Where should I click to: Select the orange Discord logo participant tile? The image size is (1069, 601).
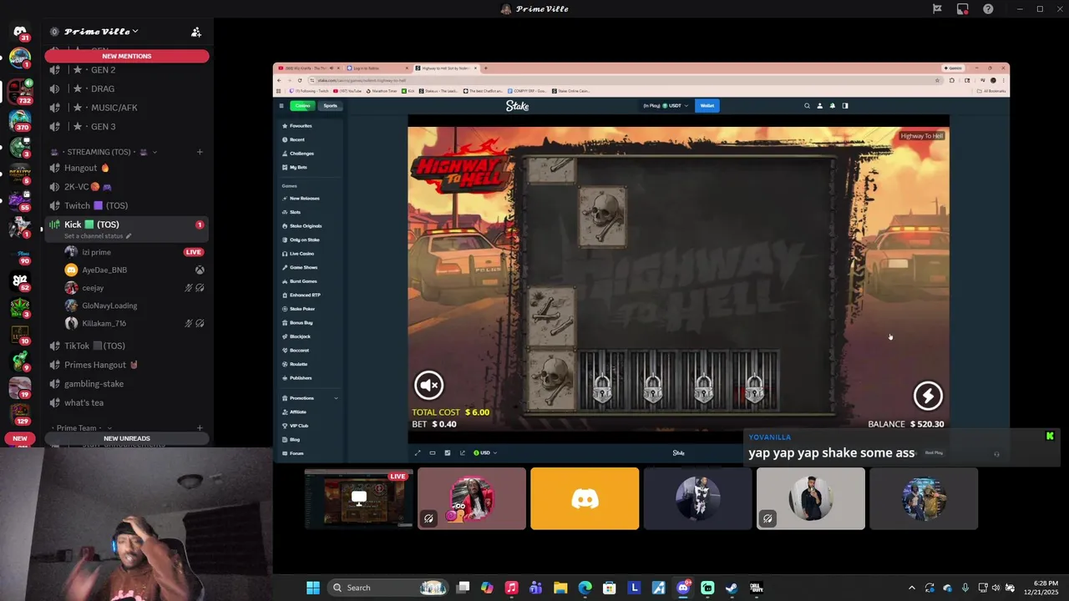click(585, 498)
